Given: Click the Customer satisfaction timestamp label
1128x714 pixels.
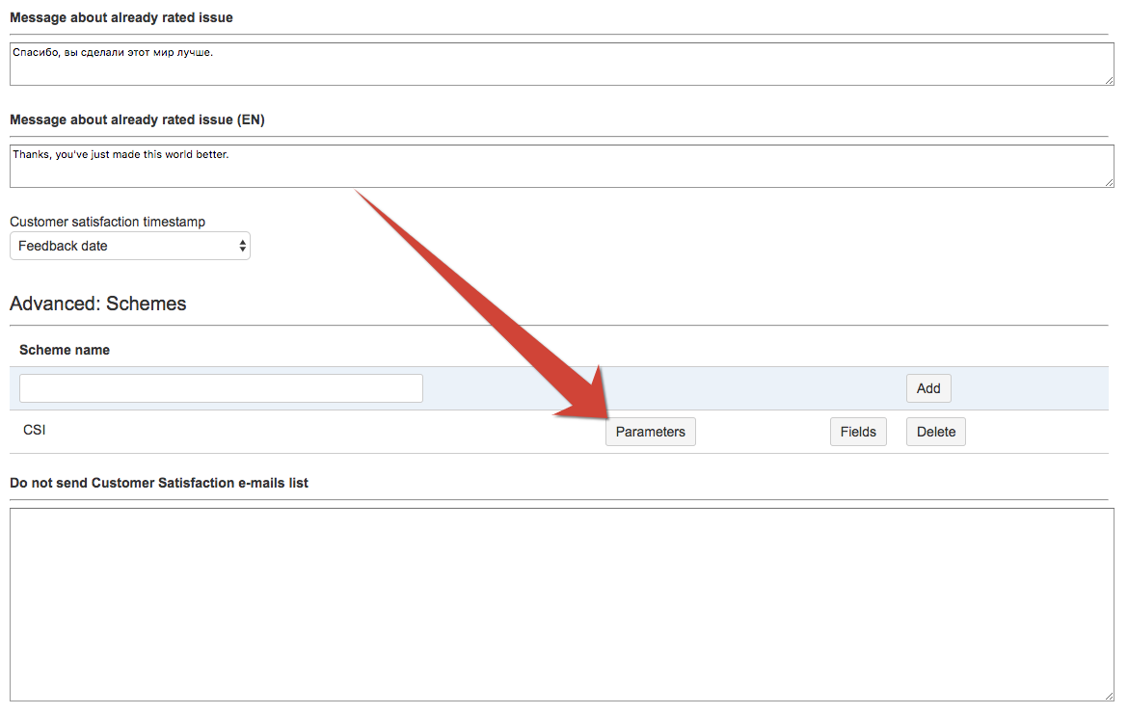Looking at the screenshot, I should [107, 222].
